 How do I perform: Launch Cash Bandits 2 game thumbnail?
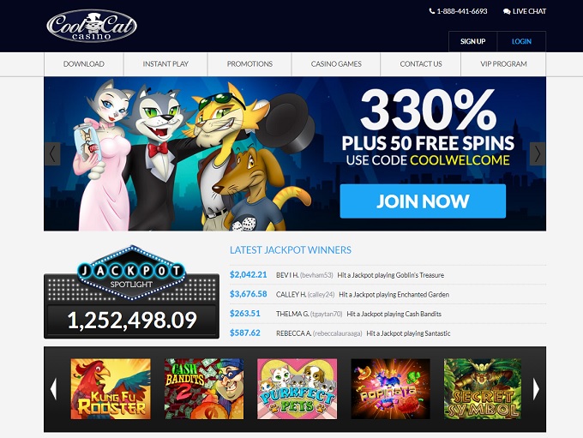[204, 389]
